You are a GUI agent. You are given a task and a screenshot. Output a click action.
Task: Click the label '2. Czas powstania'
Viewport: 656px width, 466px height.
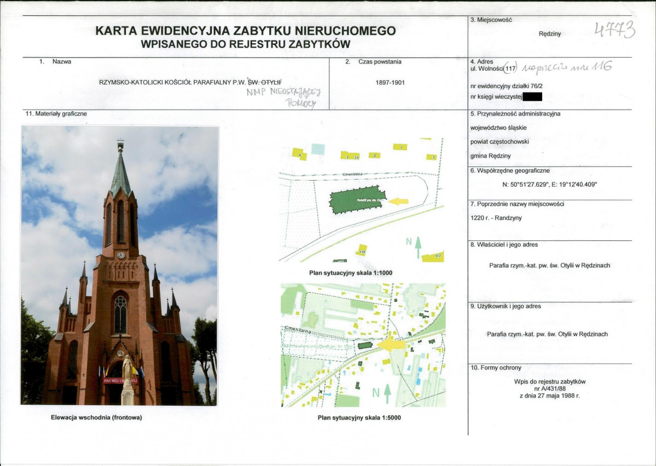pyautogui.click(x=373, y=61)
